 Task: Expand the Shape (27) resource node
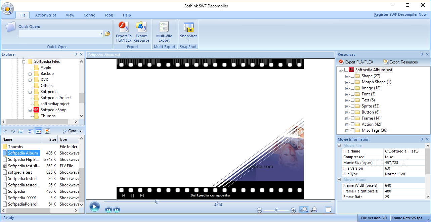pyautogui.click(x=347, y=76)
